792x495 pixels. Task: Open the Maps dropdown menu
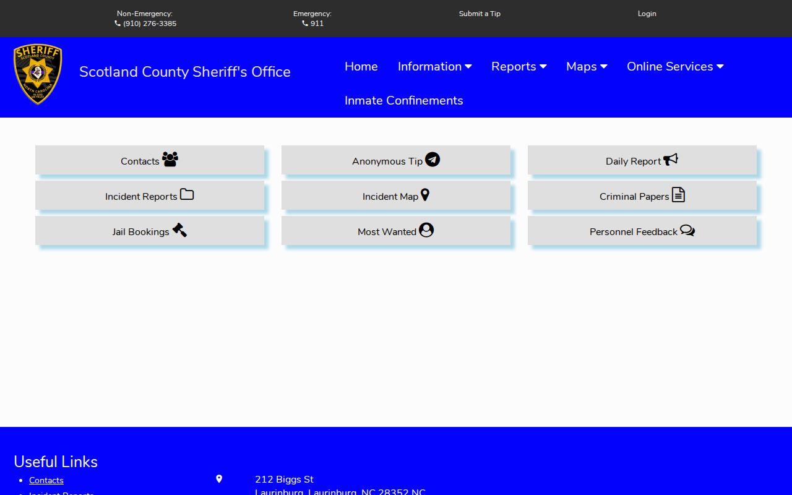587,66
